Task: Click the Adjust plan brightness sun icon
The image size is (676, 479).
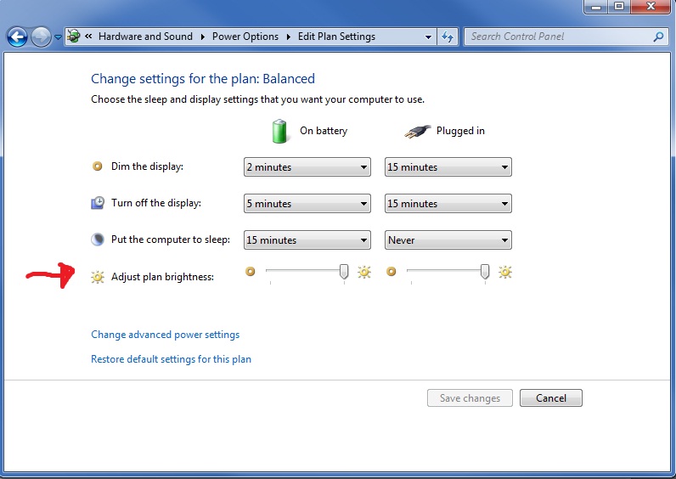Action: click(x=98, y=277)
